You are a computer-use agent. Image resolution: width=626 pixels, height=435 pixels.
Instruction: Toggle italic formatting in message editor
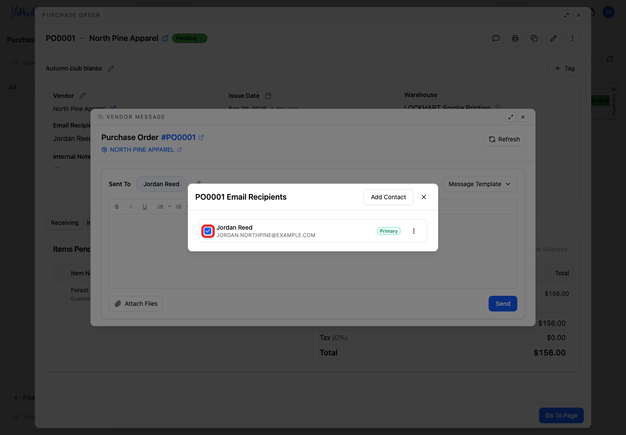click(131, 207)
